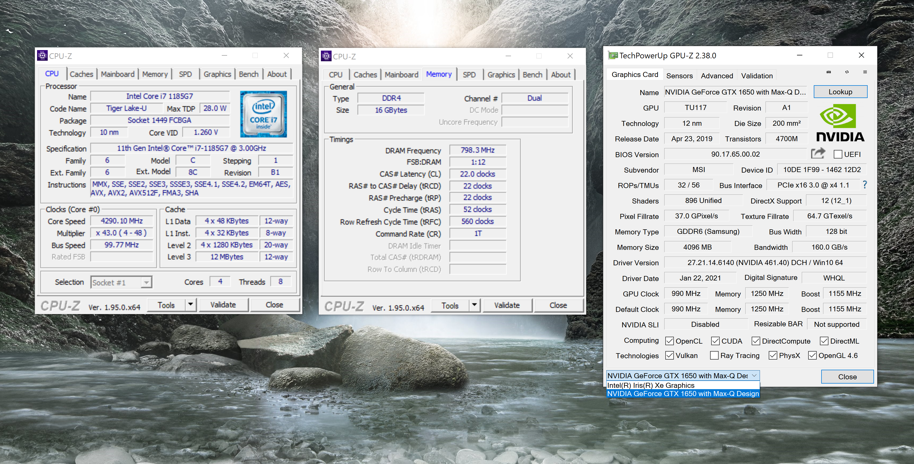914x464 pixels.
Task: Select NVIDIA GeForce GTX 1650 Max-Q Design option
Action: coord(683,393)
